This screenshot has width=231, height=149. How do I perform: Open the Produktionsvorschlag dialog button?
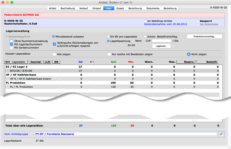[x=204, y=37]
